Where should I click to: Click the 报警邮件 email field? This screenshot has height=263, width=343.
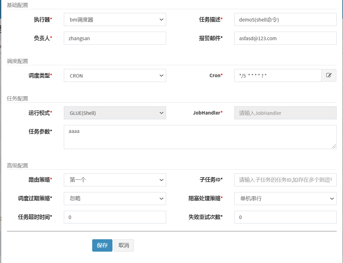point(285,38)
